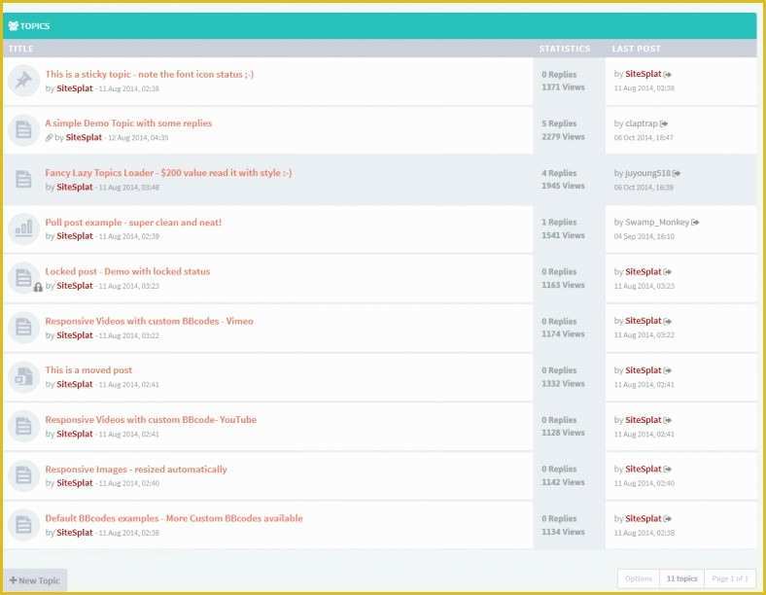Screen dimensions: 766x595
Task: Open the Options dropdown in the footer
Action: (x=639, y=578)
